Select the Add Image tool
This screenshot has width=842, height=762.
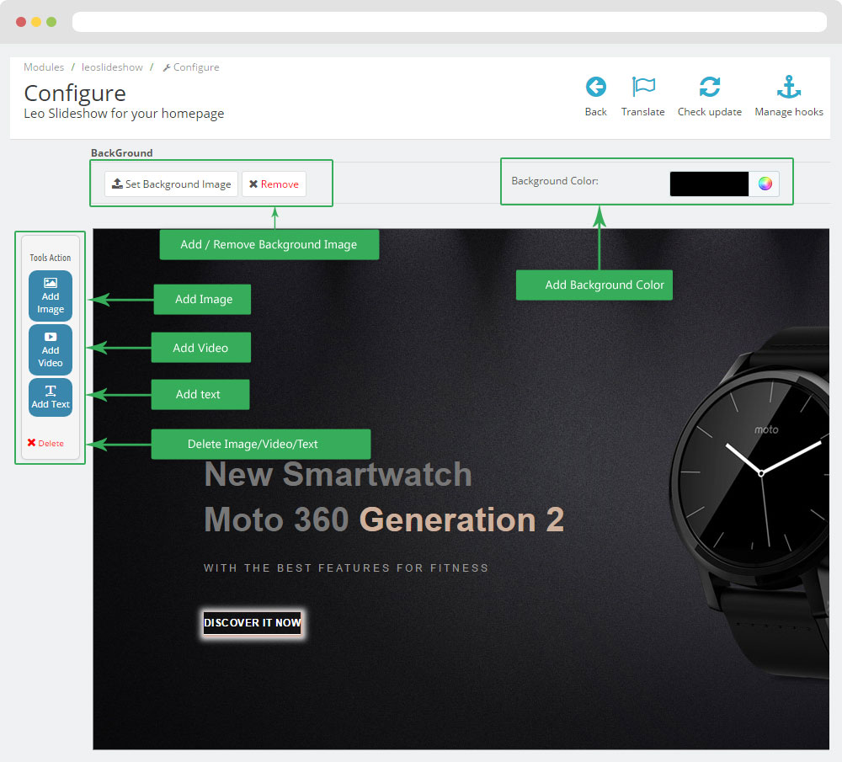pos(51,296)
